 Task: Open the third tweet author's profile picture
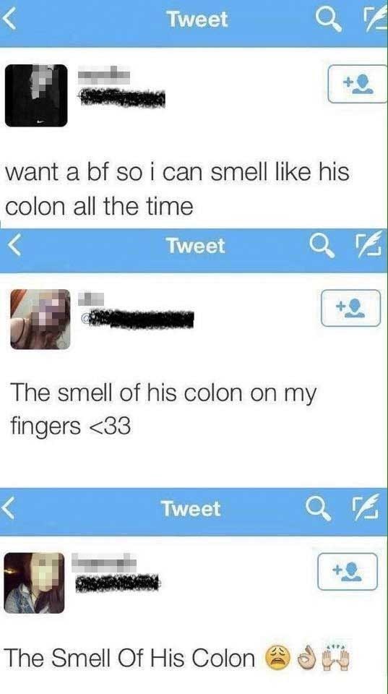coord(35,583)
